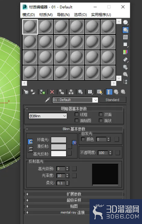Click the Select by Material icon

click(x=126, y=74)
